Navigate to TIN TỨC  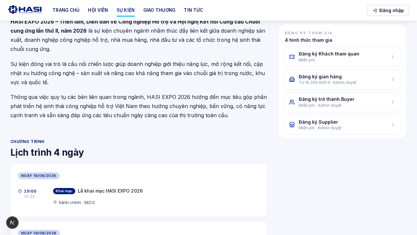point(193,10)
